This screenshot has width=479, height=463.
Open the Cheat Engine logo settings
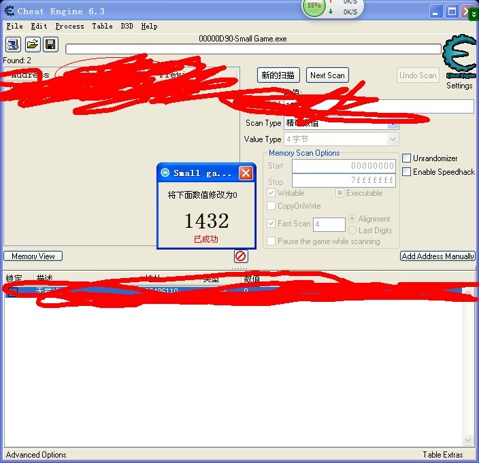coord(460,56)
